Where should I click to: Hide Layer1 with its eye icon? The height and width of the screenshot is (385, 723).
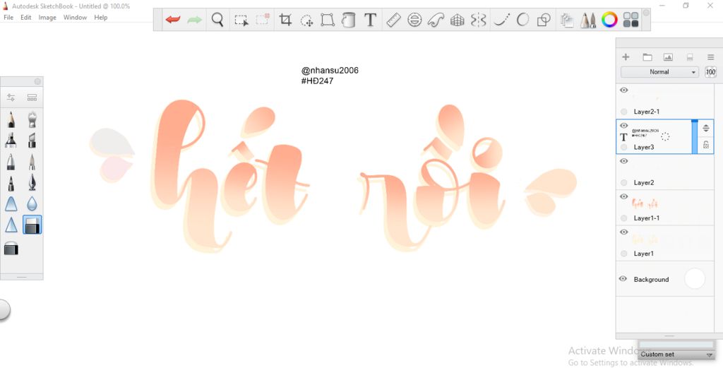[x=624, y=232]
